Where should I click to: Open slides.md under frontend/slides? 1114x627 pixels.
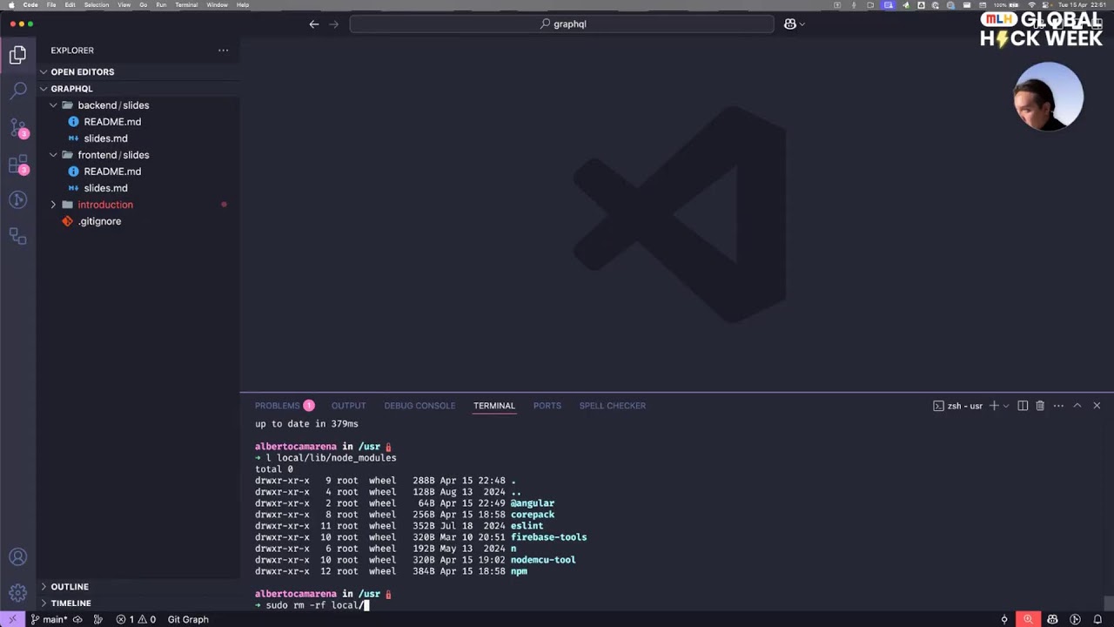coord(105,188)
